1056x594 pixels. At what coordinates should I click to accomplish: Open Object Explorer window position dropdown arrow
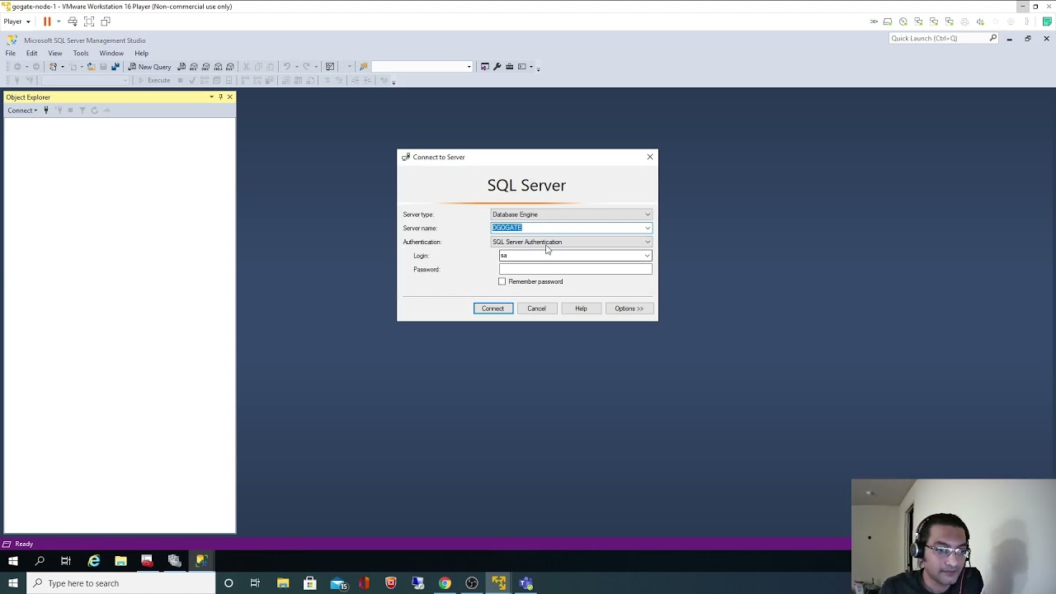(211, 97)
